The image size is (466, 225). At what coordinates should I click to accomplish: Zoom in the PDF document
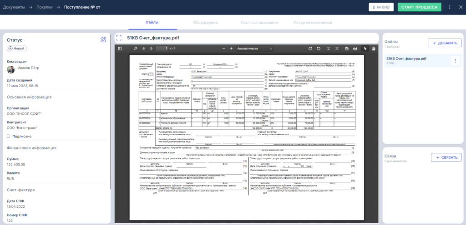click(x=231, y=49)
